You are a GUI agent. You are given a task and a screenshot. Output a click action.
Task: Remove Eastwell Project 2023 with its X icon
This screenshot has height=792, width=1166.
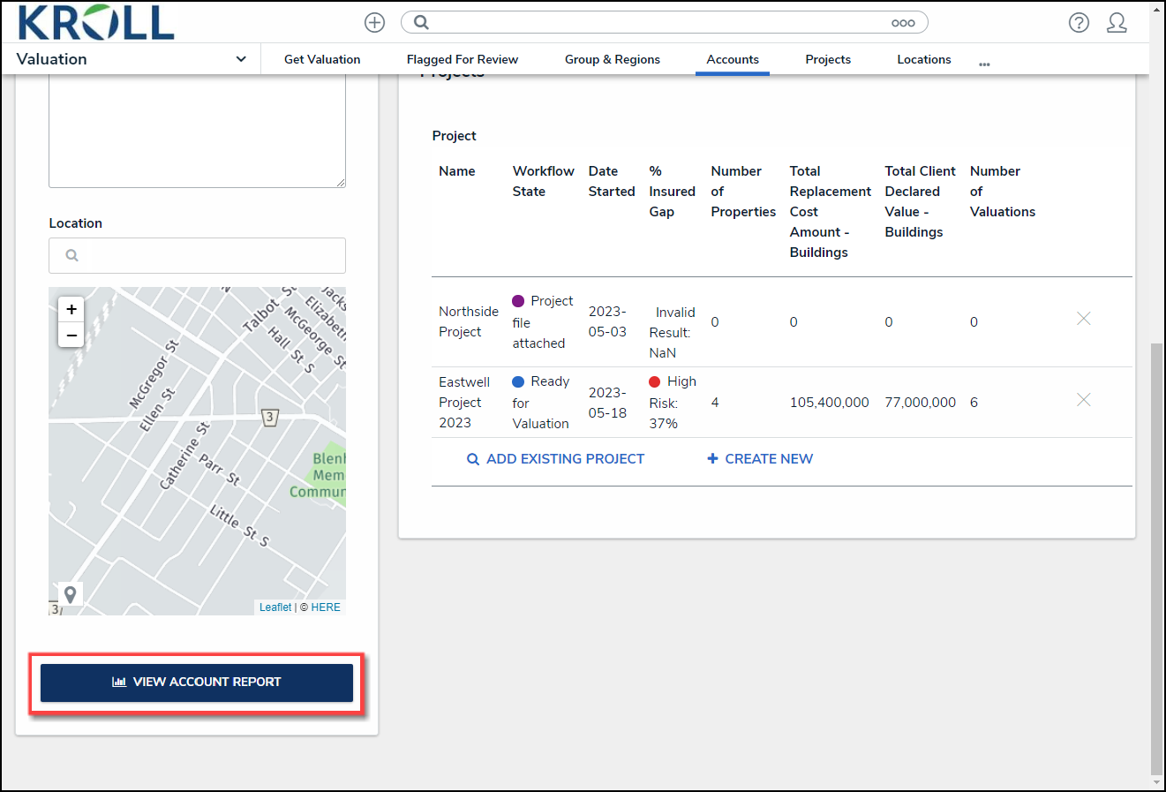coord(1084,400)
